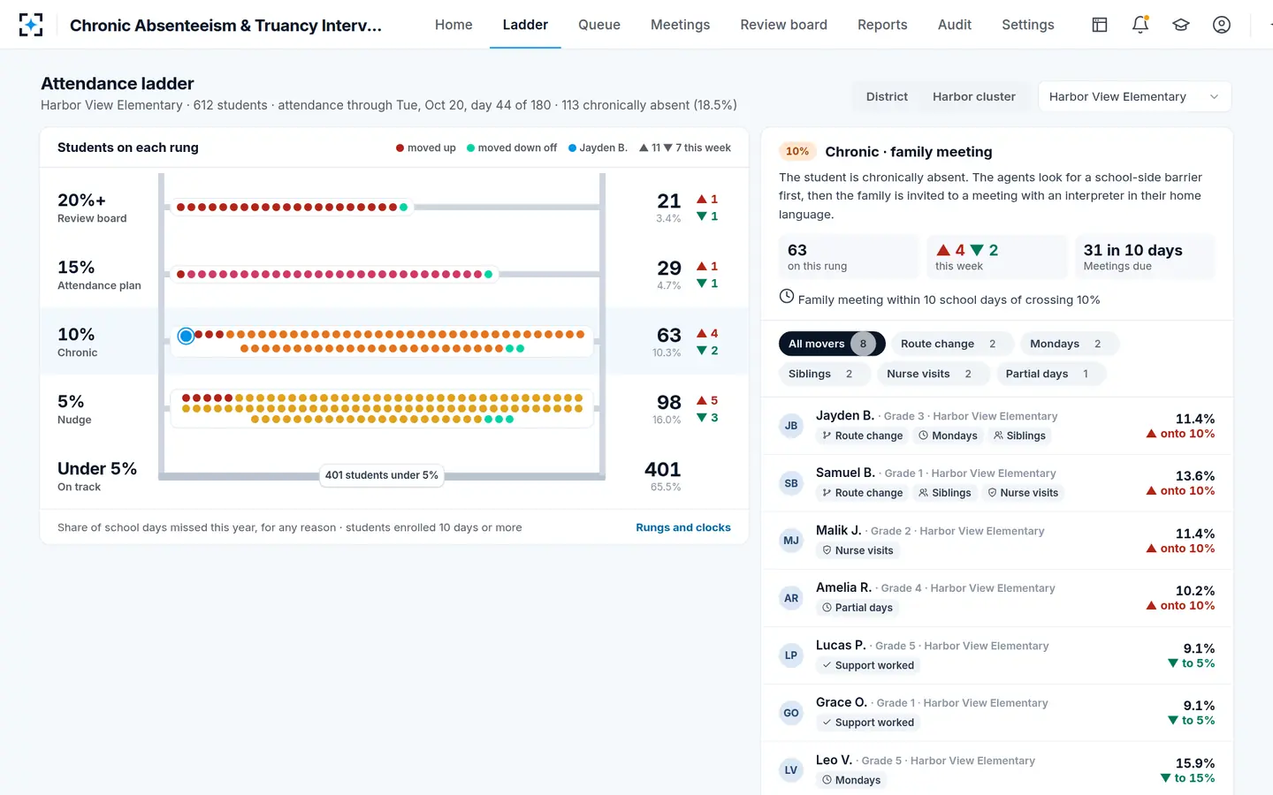Open Samuel B. student name

(845, 473)
